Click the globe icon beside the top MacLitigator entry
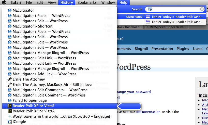Image resolution: width=208 pixels, height=125 pixels. (10, 10)
